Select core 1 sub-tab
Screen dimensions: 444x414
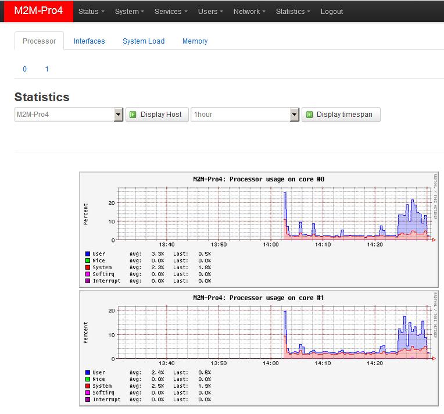pos(46,69)
